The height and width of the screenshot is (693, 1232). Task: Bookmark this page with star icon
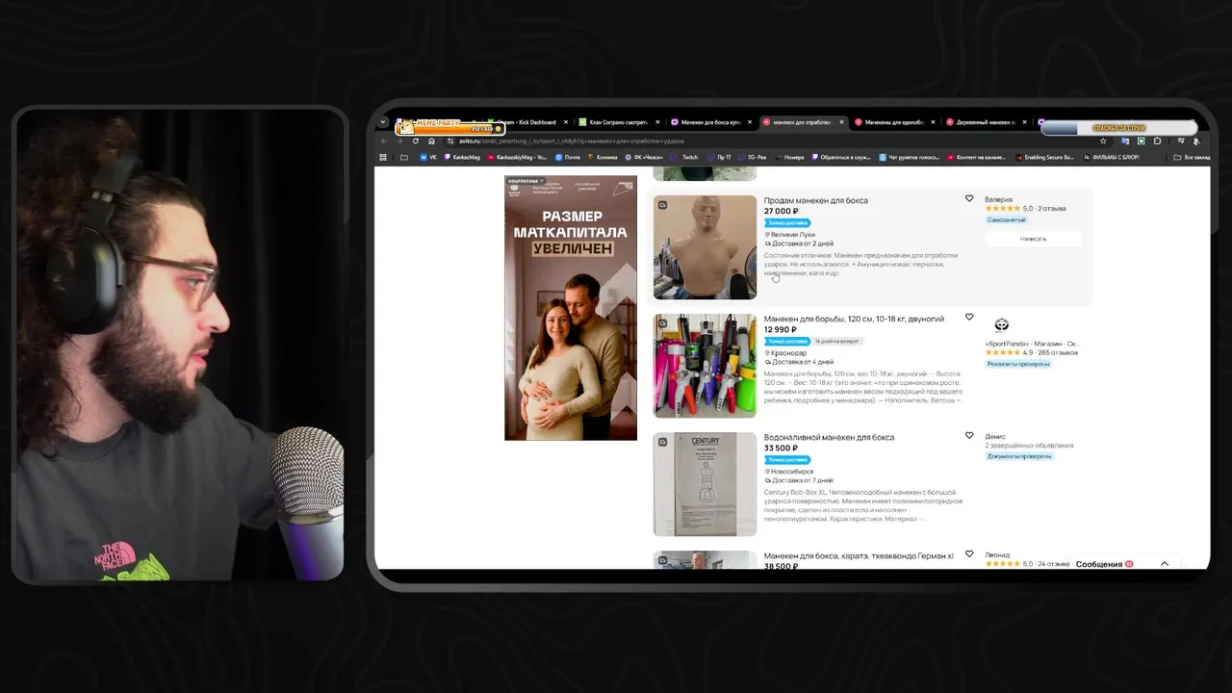click(1103, 141)
